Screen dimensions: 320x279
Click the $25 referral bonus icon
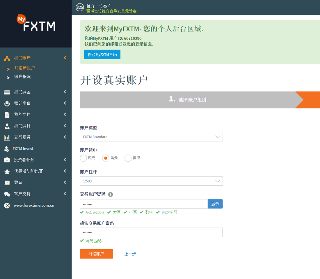[x=80, y=7]
